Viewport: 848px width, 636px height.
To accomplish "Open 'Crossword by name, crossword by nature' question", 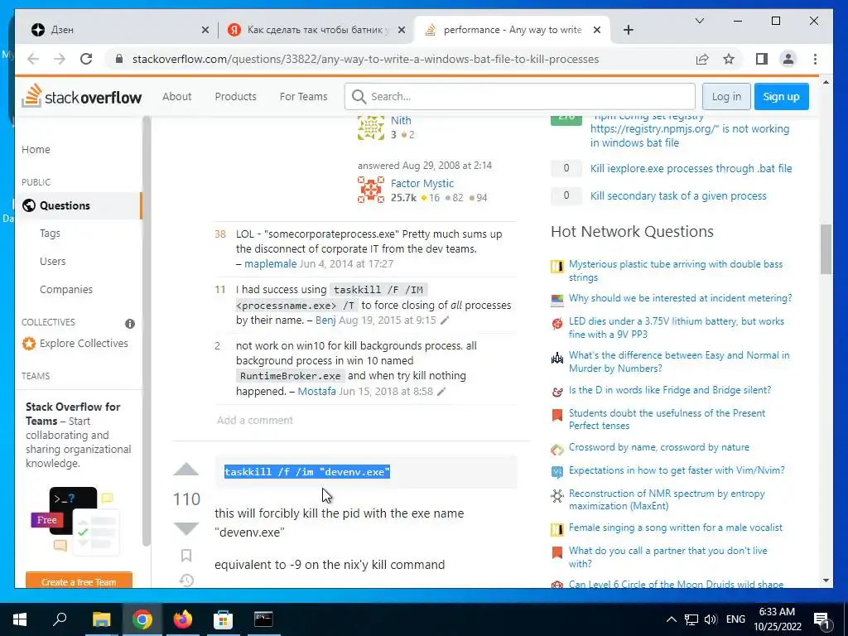I will 658,447.
